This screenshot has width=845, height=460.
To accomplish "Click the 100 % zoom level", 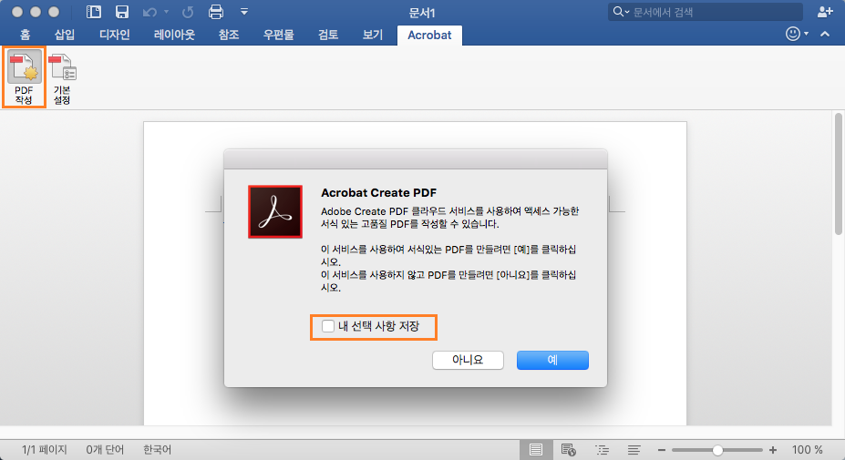I will coord(807,450).
